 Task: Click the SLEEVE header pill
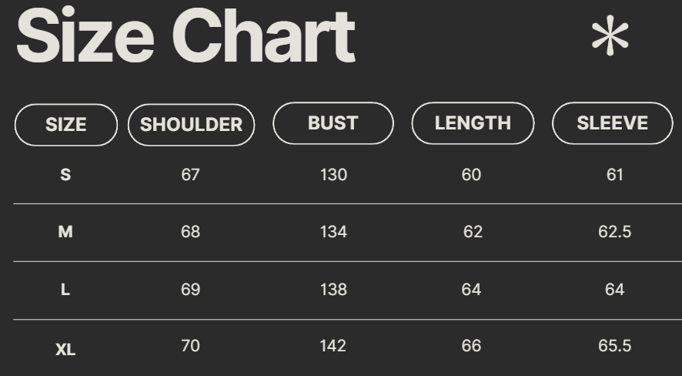pos(613,123)
